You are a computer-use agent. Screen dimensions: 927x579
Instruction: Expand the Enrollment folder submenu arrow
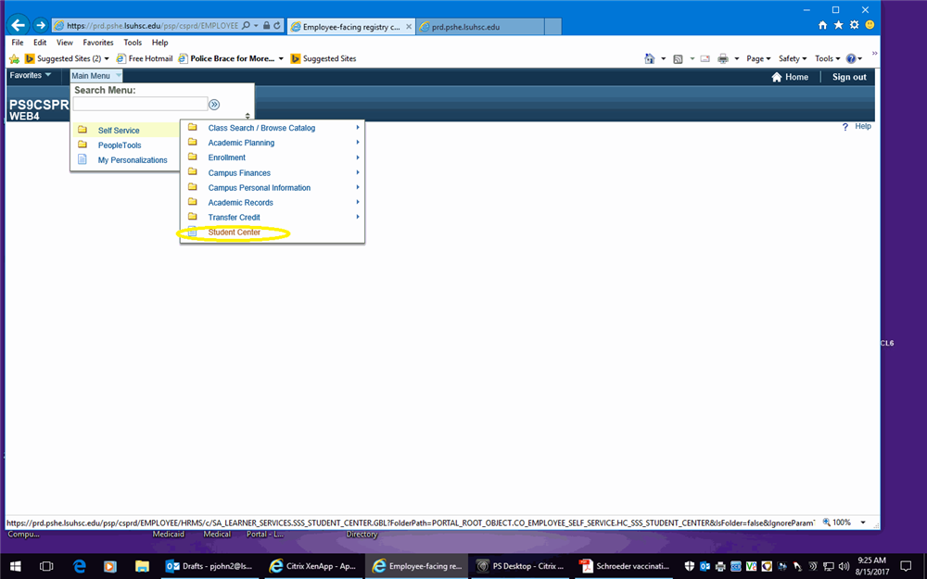coord(357,157)
